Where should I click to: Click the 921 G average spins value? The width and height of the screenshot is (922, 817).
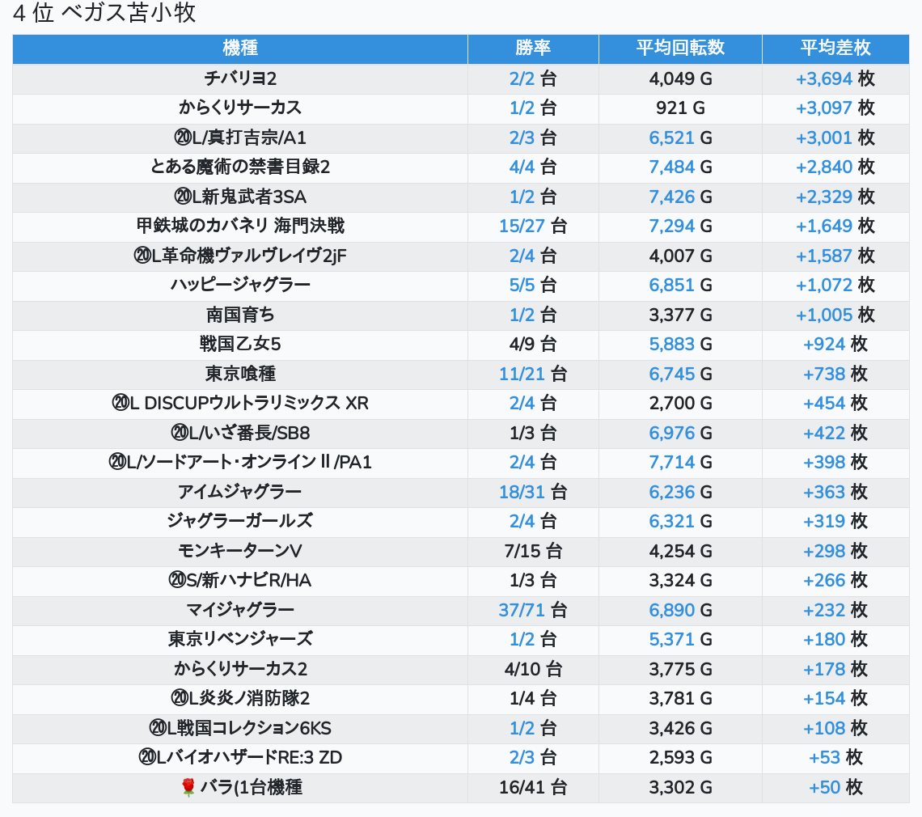point(680,108)
